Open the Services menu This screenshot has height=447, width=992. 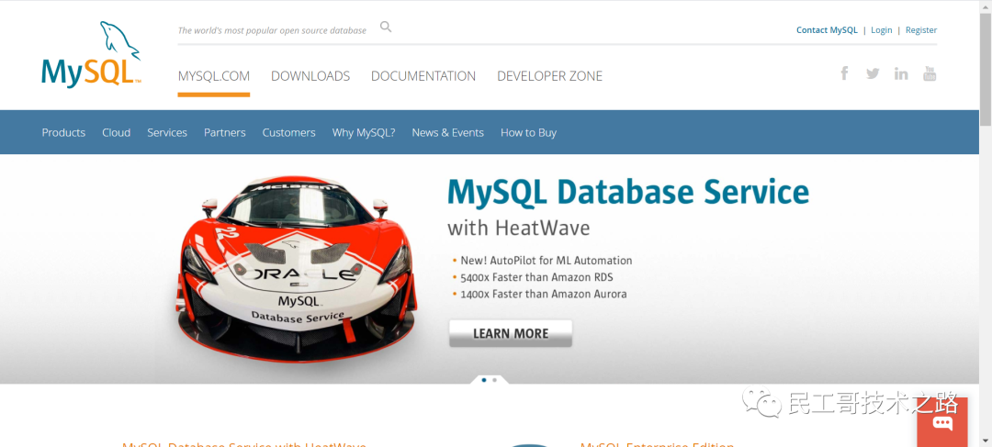(x=167, y=133)
